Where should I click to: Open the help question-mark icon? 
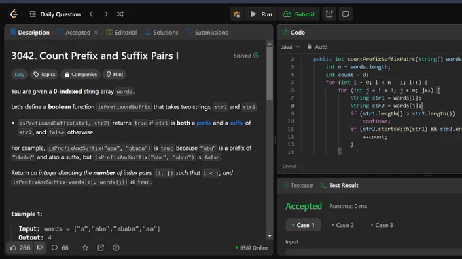coord(116,248)
